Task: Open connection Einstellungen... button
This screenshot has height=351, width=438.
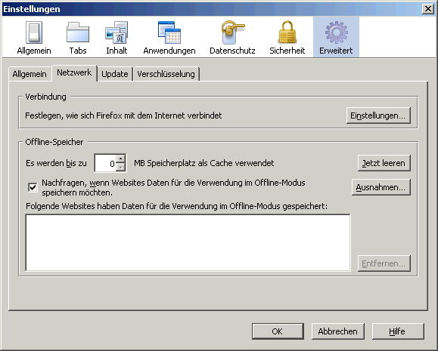Action: point(378,115)
